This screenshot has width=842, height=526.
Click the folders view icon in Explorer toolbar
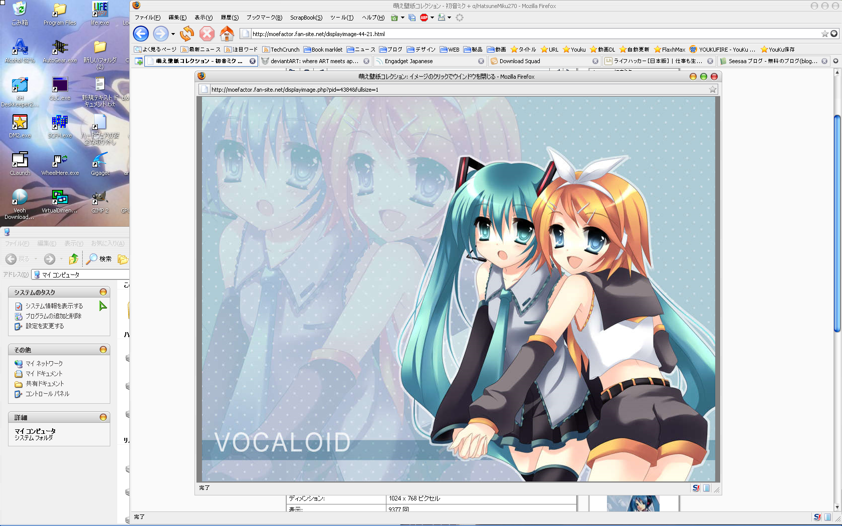[123, 259]
